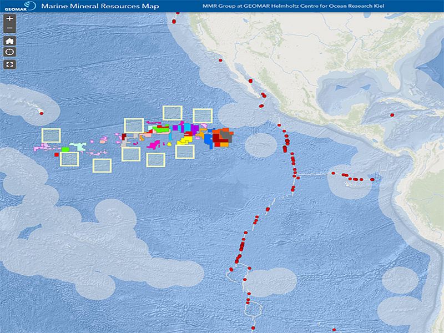Select the red dot in the Caribbean Sea
This screenshot has height=333, width=444.
click(392, 115)
